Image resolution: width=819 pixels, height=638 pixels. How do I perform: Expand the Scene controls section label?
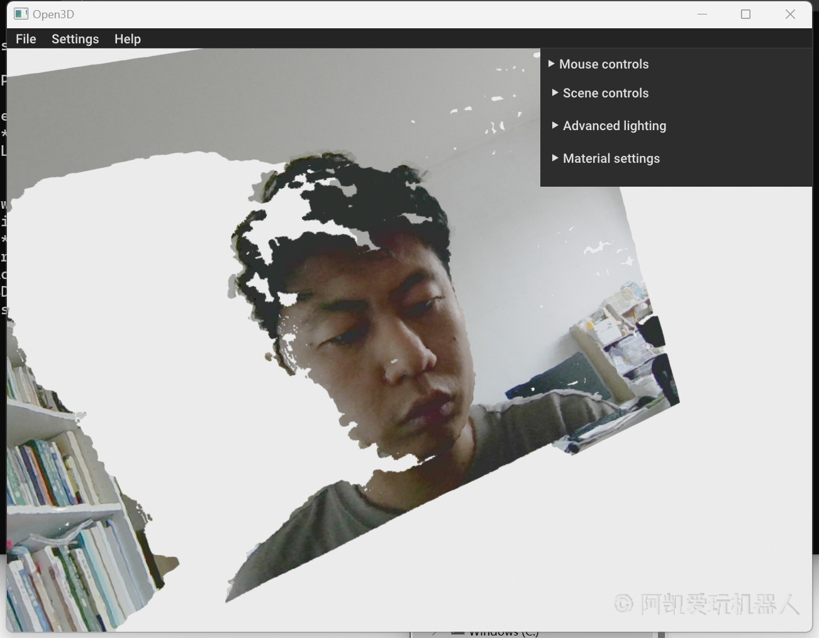(x=605, y=93)
